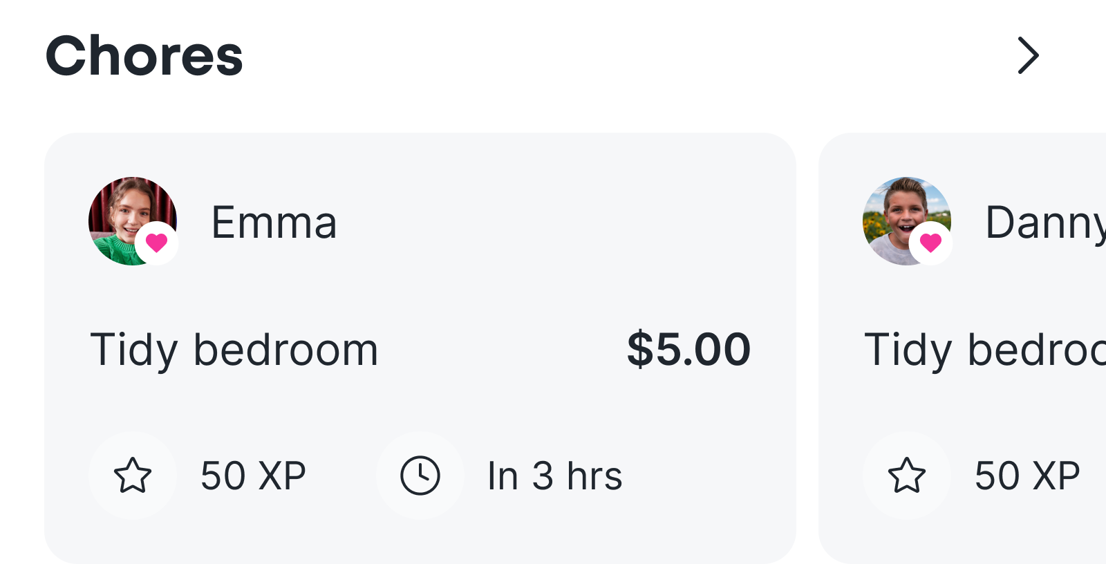Click the In 3 hrs due label
Screen dimensions: 1106x564
(554, 476)
